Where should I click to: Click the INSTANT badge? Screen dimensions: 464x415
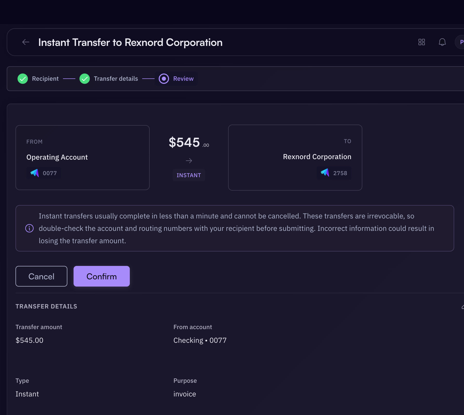(x=189, y=175)
